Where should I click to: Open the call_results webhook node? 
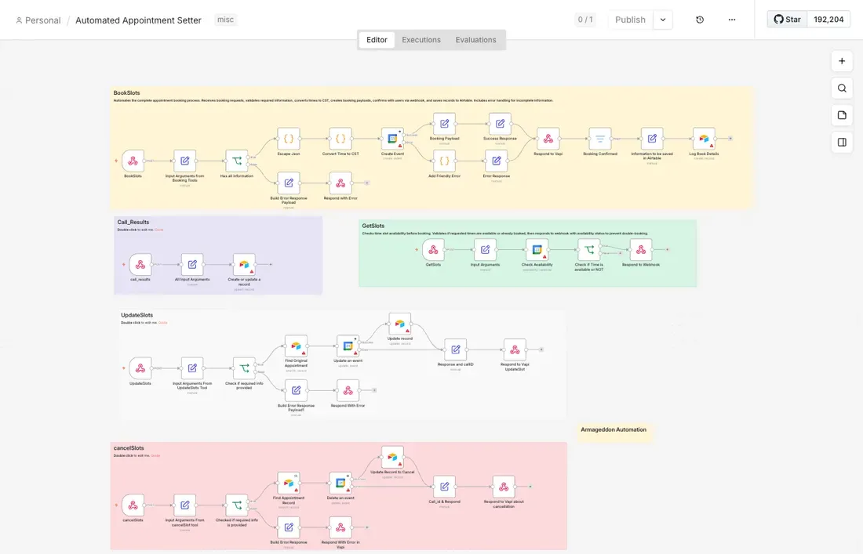[140, 264]
